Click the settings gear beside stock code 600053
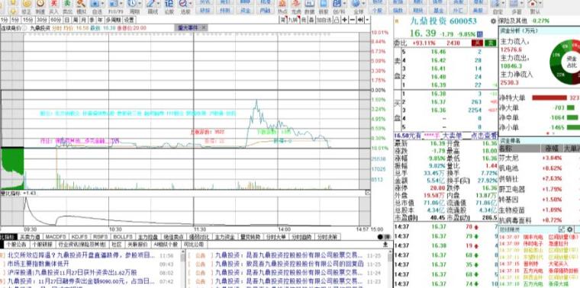 (x=493, y=21)
